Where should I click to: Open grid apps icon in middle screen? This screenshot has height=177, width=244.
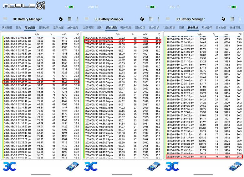coord(151,19)
